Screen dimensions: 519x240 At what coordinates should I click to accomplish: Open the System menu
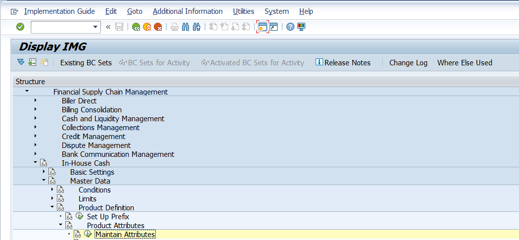pyautogui.click(x=277, y=11)
